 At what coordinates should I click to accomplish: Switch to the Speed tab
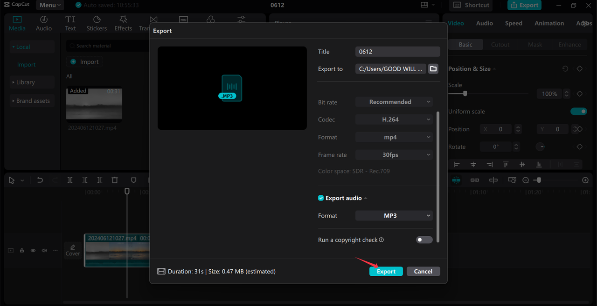tap(514, 23)
